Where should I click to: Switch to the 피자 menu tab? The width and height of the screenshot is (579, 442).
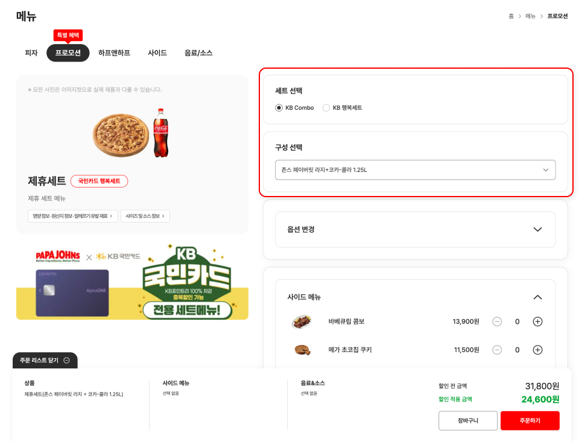click(x=31, y=53)
